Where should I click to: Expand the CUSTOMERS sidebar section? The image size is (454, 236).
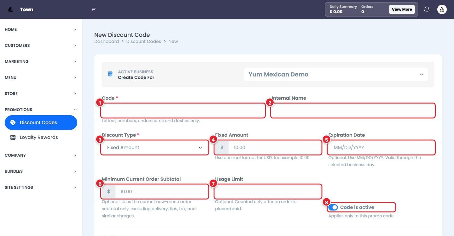coord(41,46)
